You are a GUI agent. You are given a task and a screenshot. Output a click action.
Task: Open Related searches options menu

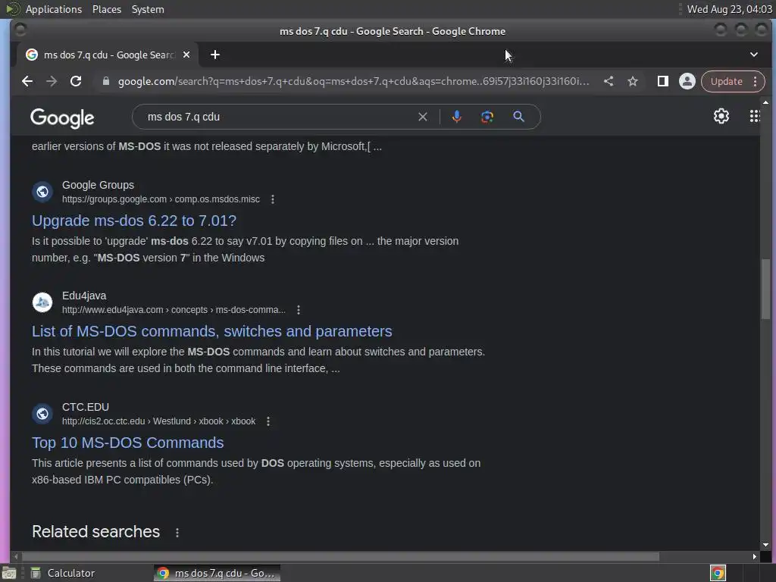177,533
